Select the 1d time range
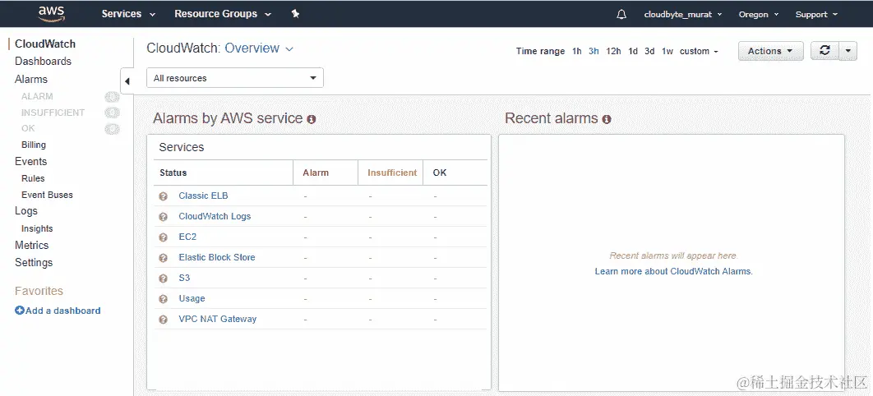Image resolution: width=873 pixels, height=396 pixels. pos(633,51)
